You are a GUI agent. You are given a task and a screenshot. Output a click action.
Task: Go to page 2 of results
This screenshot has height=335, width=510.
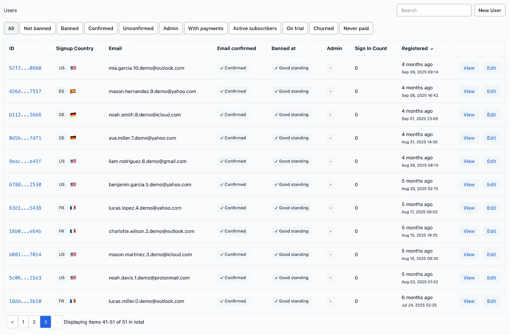click(34, 322)
